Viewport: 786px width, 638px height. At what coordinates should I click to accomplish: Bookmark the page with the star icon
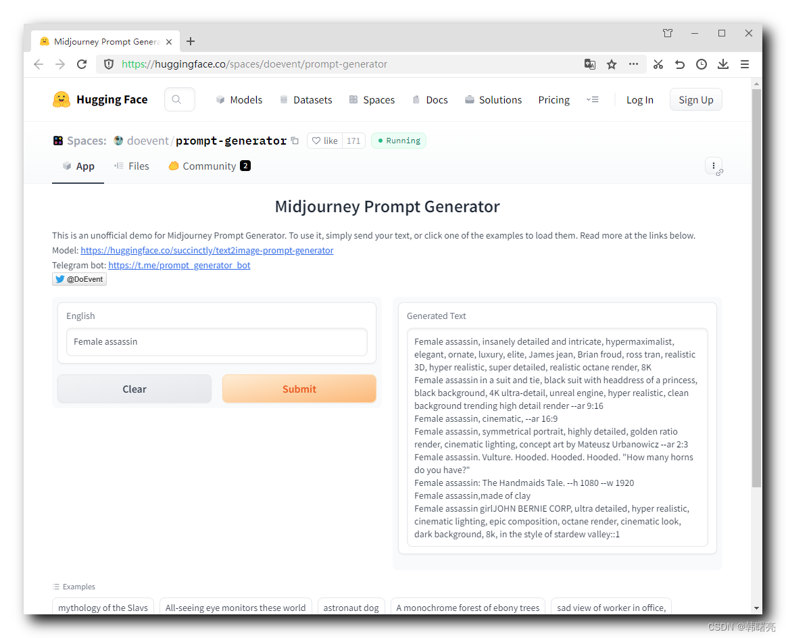coord(612,64)
